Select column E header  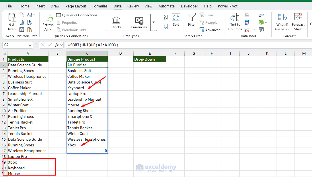[x=150, y=53]
